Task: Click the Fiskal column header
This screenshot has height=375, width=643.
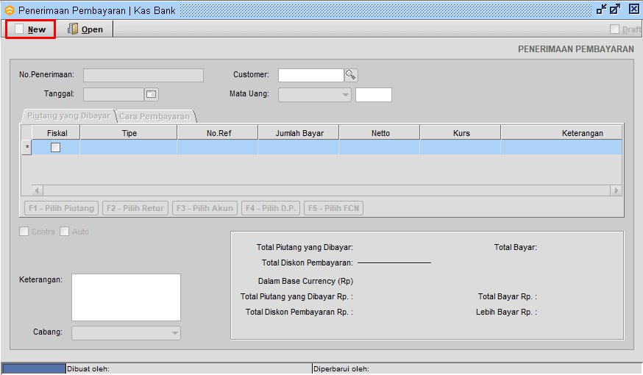Action: click(56, 133)
